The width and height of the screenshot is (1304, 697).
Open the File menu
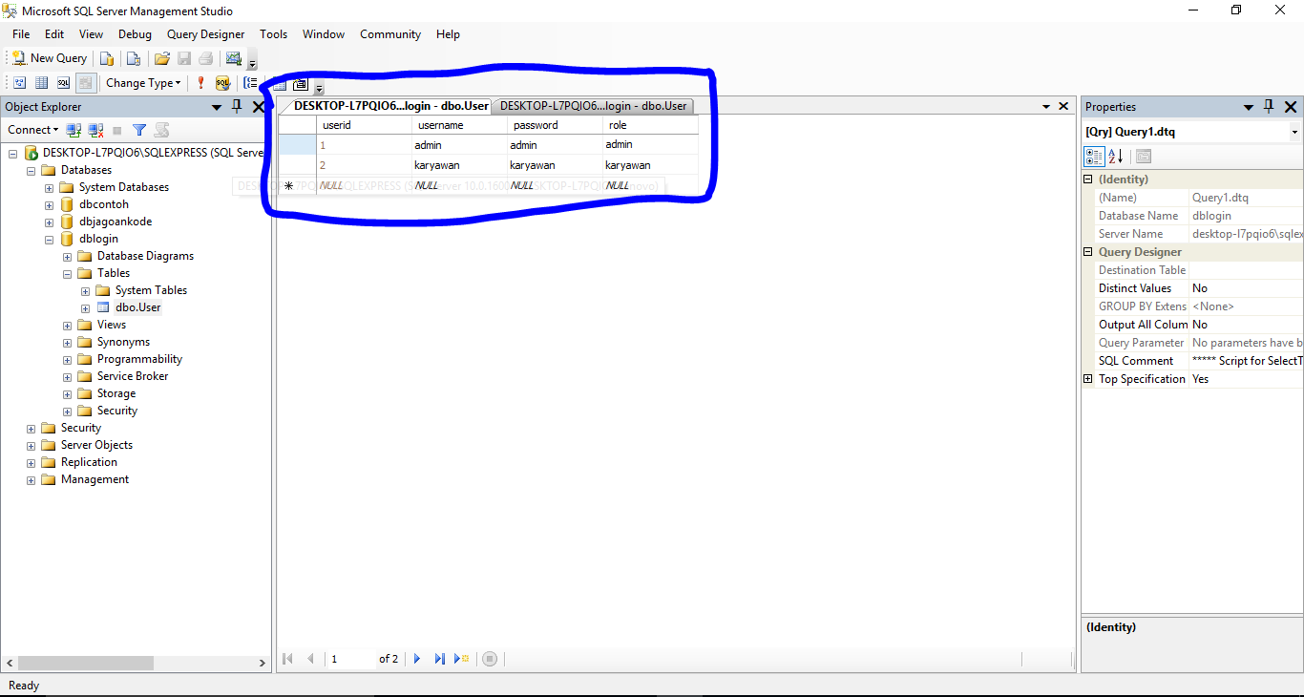(21, 34)
